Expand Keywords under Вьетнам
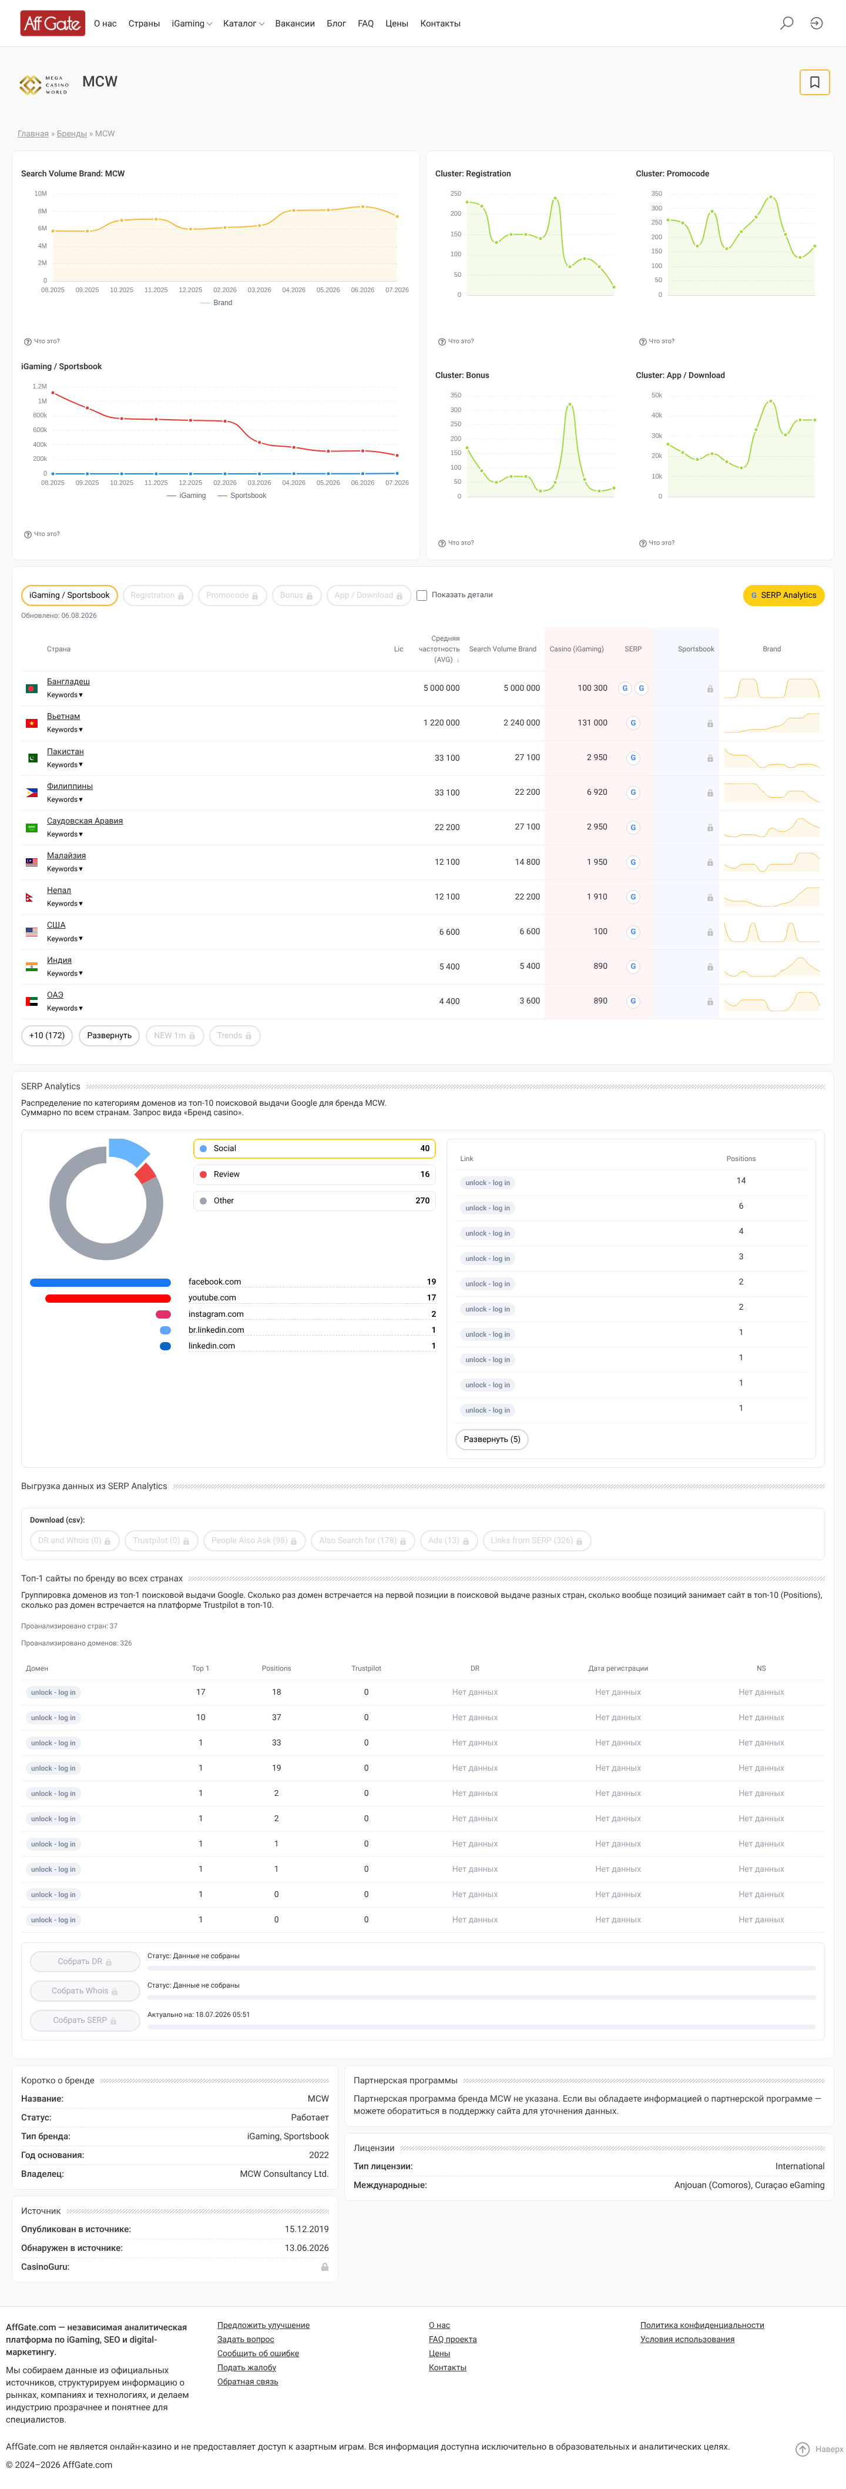Image resolution: width=846 pixels, height=2489 pixels. click(x=65, y=730)
